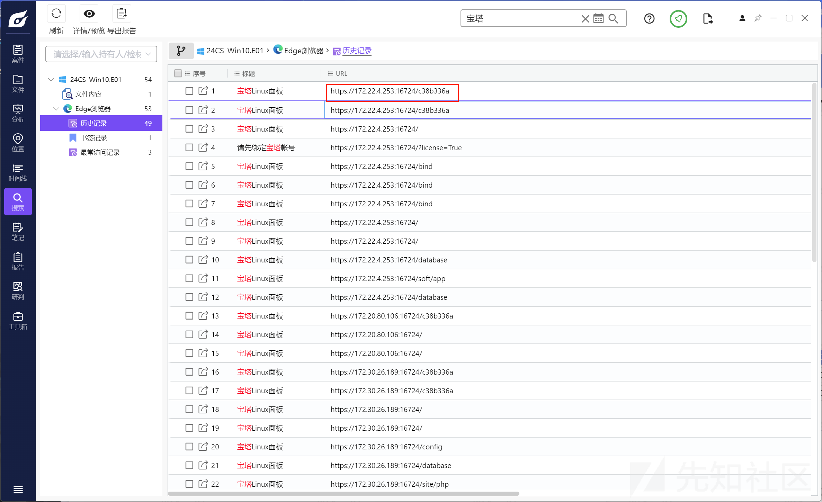Click the open/jump icon in row 1
Image resolution: width=822 pixels, height=502 pixels.
click(x=203, y=91)
